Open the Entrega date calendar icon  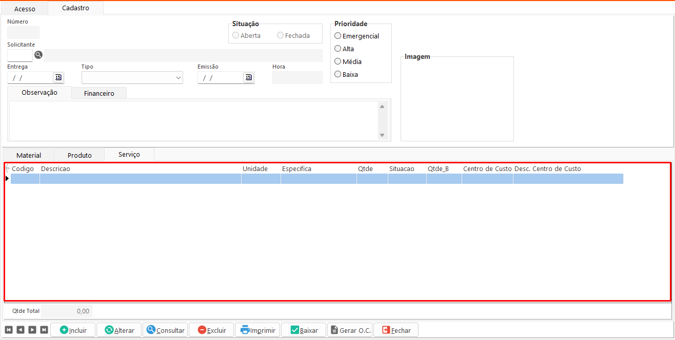click(58, 77)
